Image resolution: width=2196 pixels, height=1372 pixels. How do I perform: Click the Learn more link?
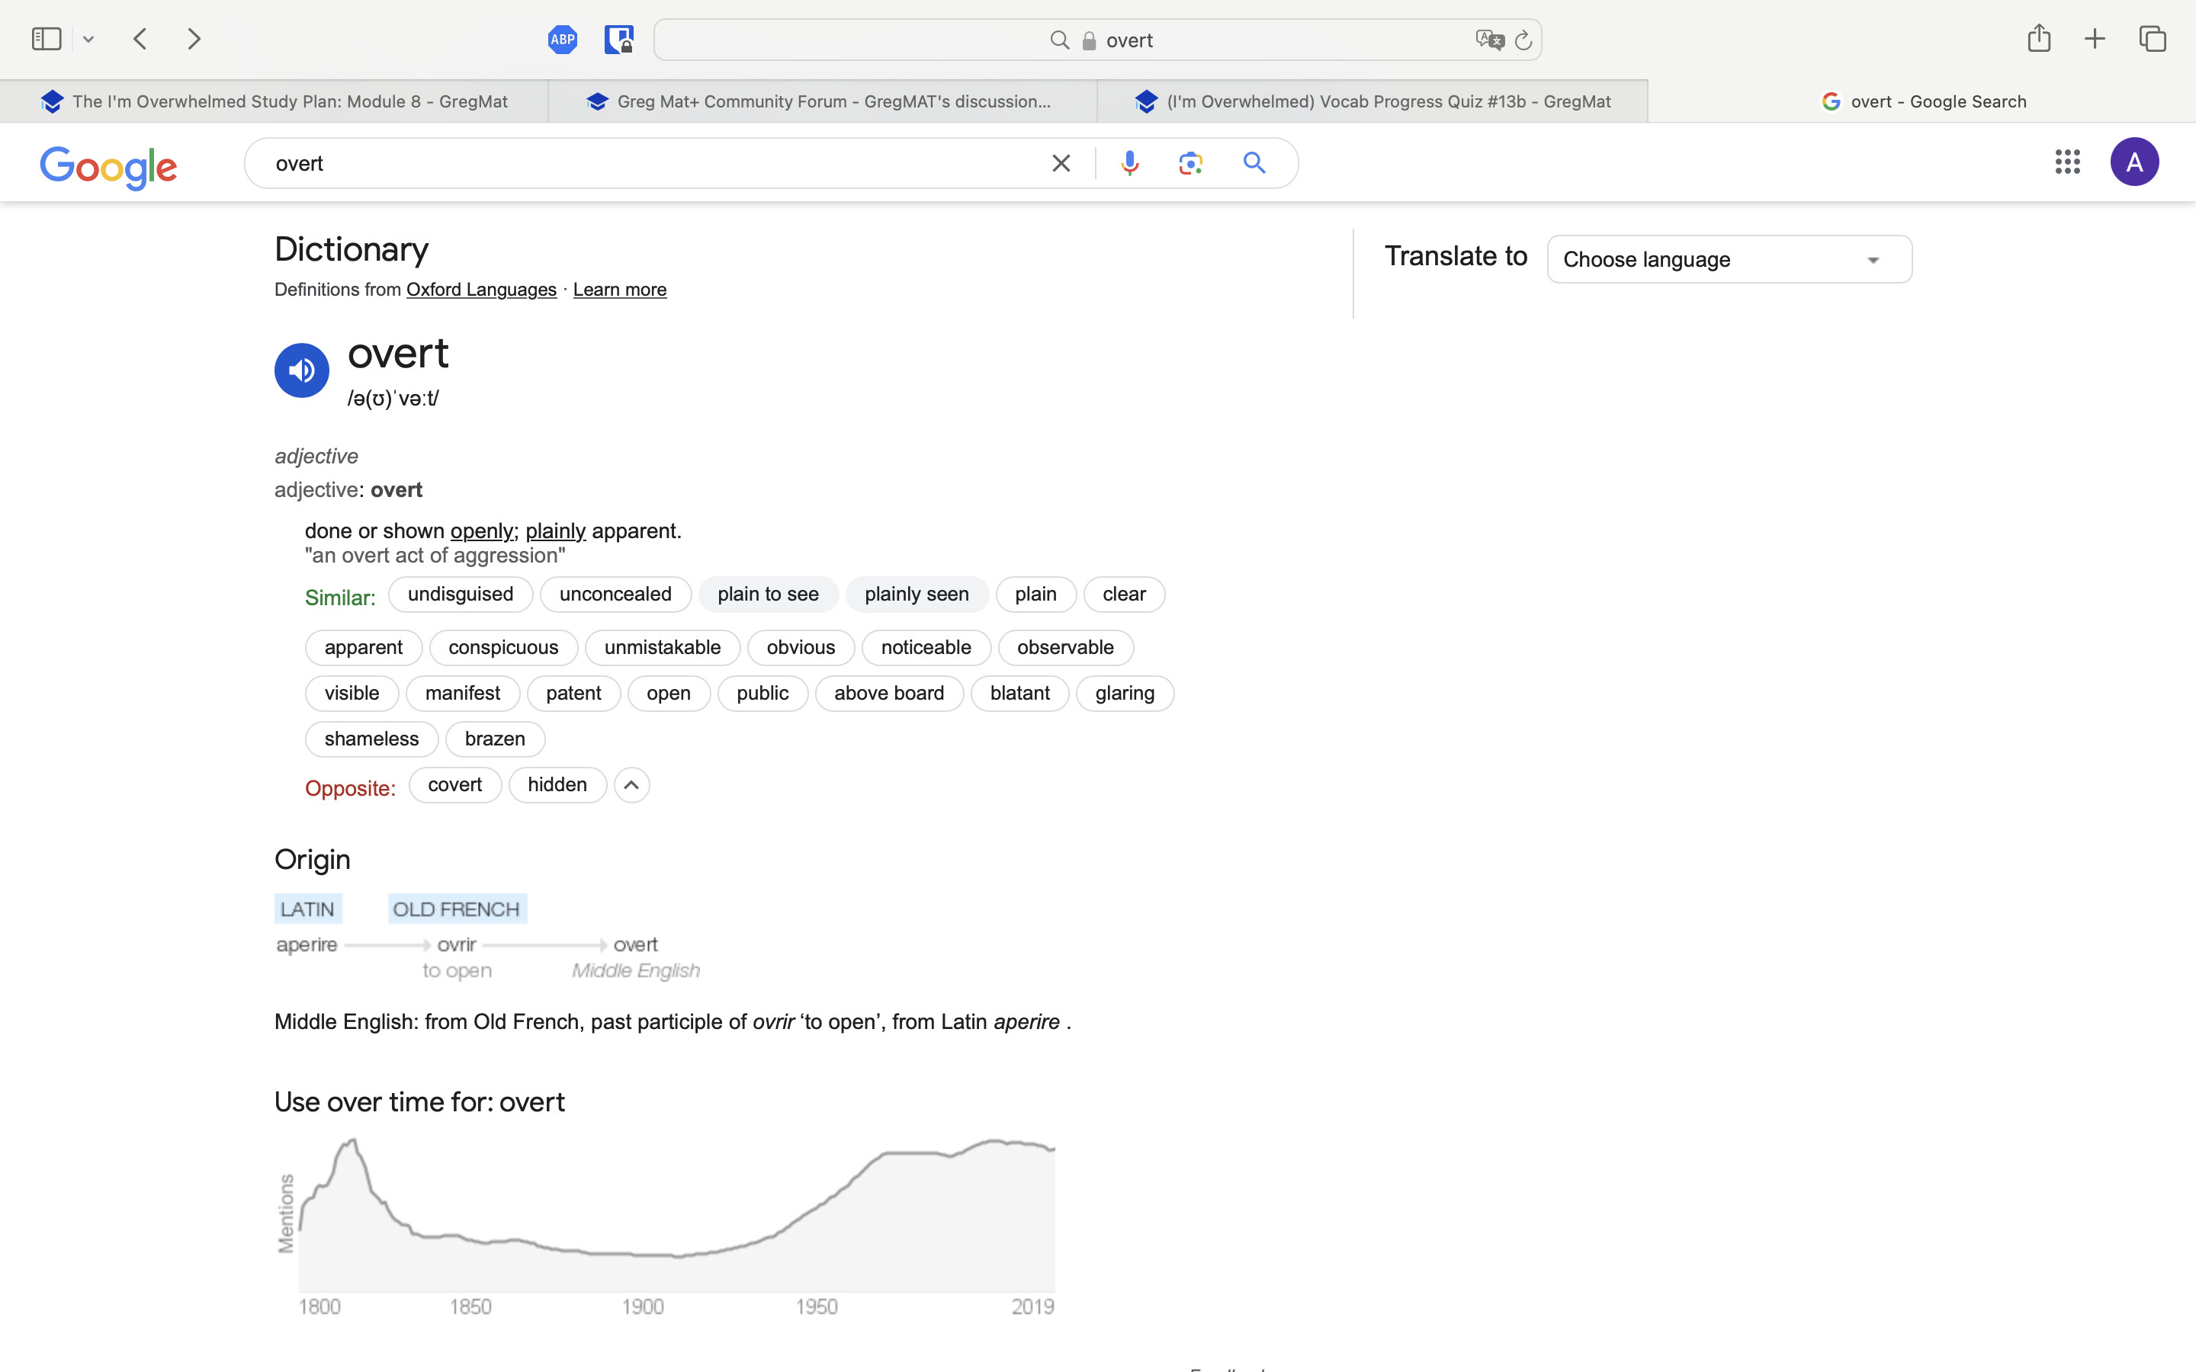(x=620, y=290)
